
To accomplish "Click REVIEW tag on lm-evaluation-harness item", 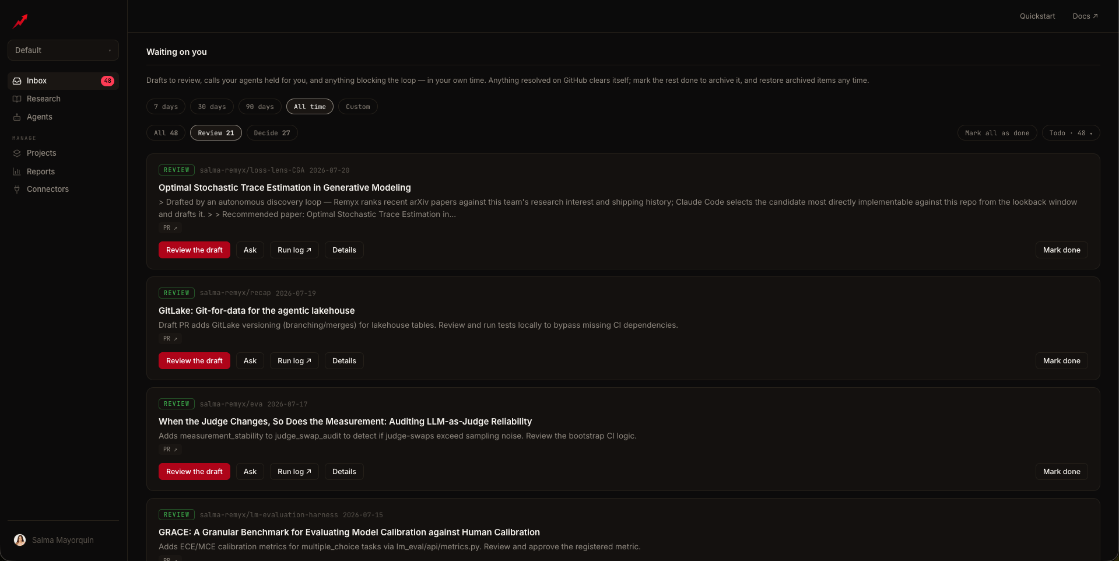I will pos(177,515).
